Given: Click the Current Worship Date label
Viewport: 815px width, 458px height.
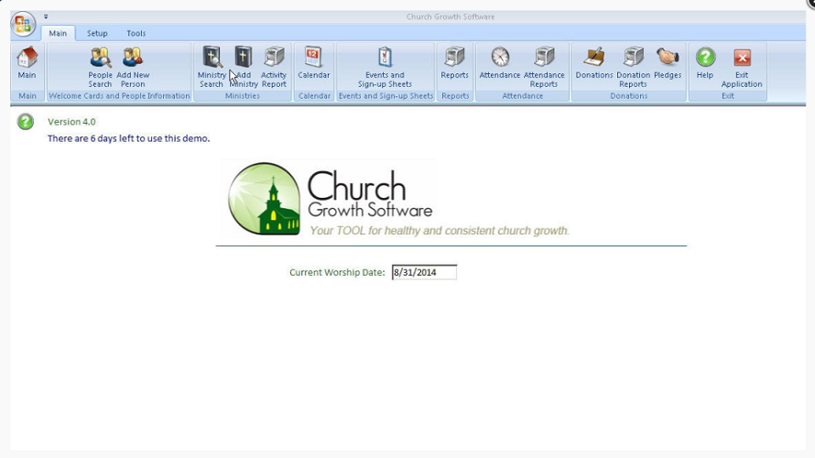Looking at the screenshot, I should pyautogui.click(x=337, y=272).
